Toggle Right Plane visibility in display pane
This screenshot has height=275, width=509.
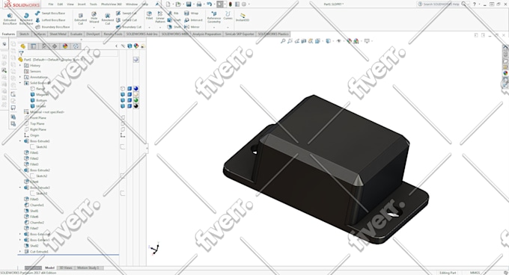coord(123,129)
